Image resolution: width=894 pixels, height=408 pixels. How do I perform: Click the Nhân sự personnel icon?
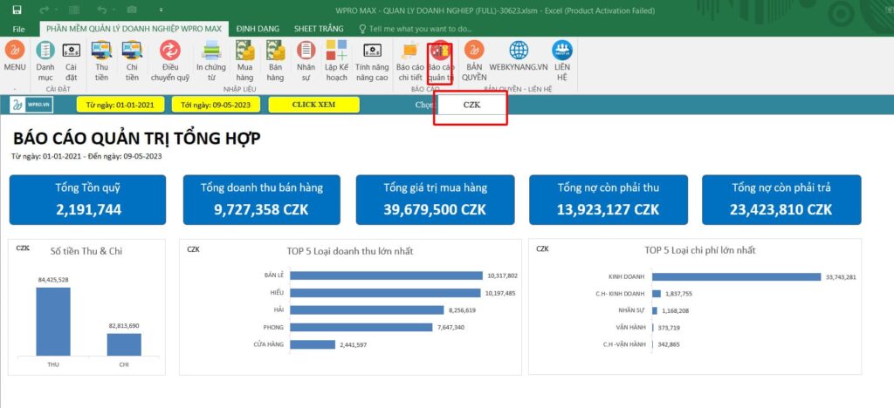306,52
